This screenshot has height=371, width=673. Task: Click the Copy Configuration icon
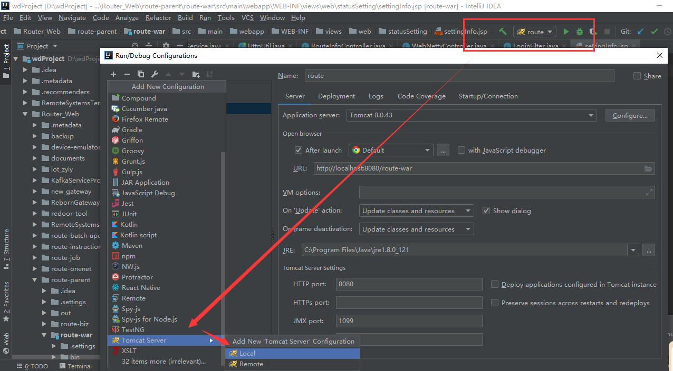[141, 74]
